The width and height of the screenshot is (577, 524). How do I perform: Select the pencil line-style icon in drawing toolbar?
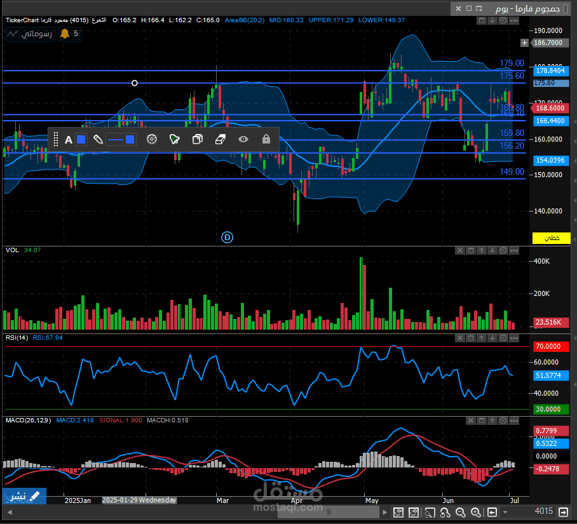[x=98, y=139]
